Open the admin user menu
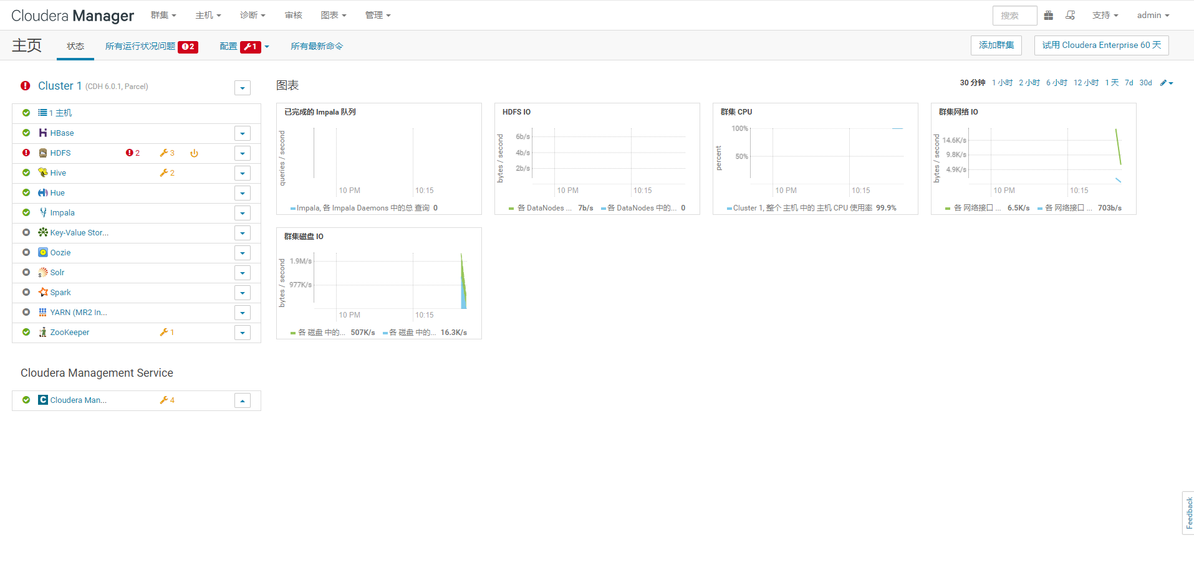Image resolution: width=1194 pixels, height=581 pixels. pyautogui.click(x=1153, y=15)
